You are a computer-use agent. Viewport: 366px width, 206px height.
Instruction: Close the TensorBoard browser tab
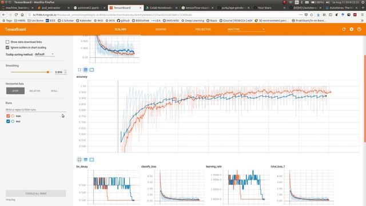point(140,7)
